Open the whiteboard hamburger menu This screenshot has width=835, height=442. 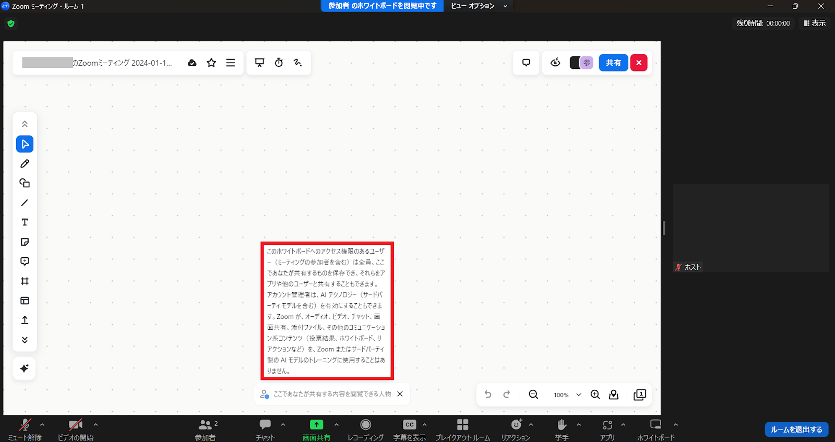pos(230,63)
